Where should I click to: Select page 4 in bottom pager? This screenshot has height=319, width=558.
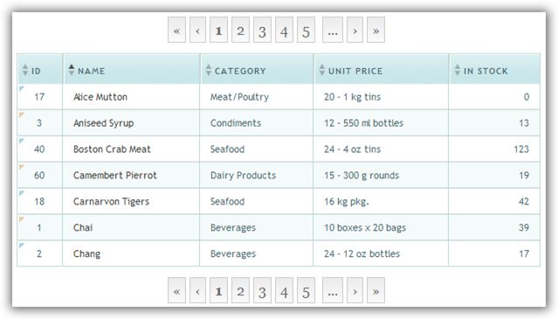click(x=284, y=290)
